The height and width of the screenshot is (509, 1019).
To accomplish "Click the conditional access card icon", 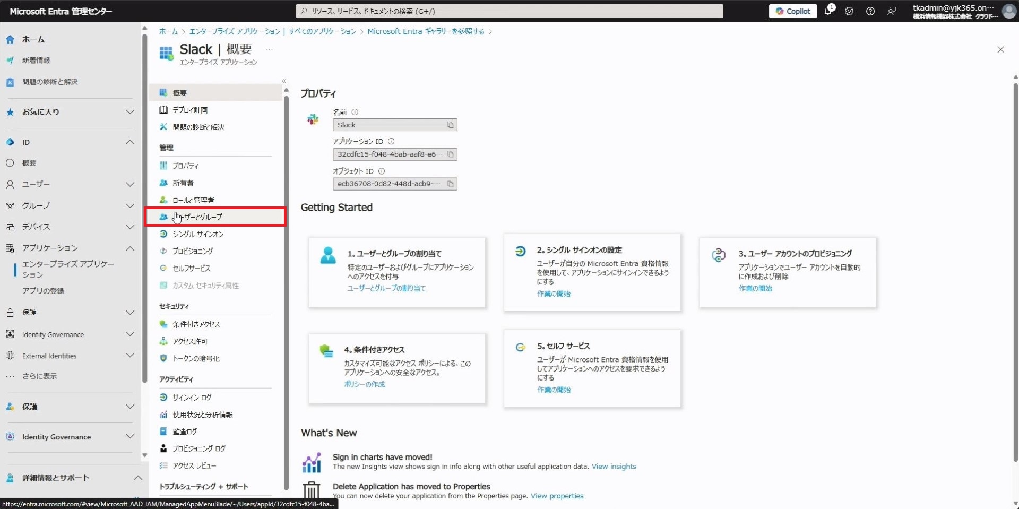I will click(326, 351).
